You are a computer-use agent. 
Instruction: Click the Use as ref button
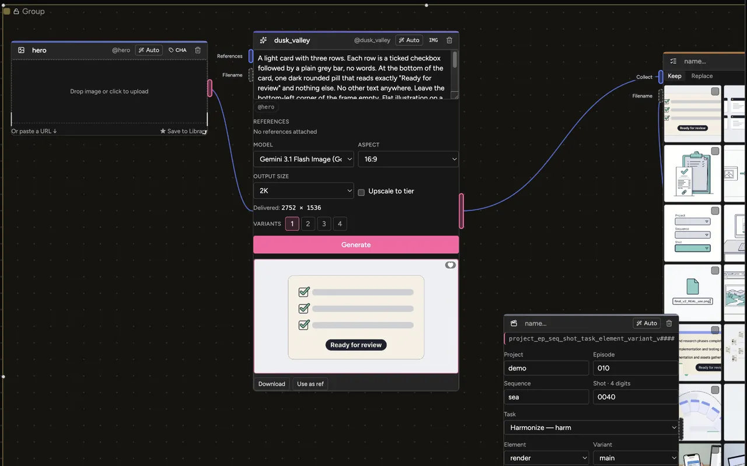tap(310, 384)
